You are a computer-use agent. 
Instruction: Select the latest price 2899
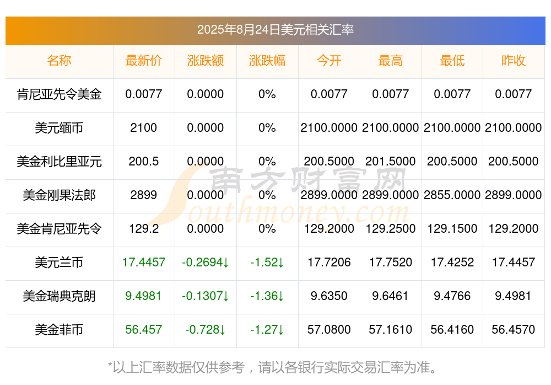pos(144,195)
